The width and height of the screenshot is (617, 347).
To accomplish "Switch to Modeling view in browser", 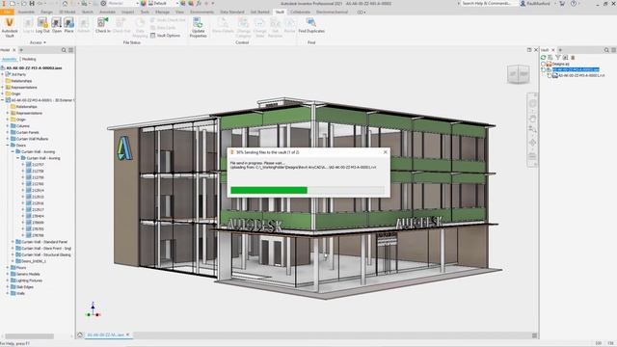I will [29, 59].
